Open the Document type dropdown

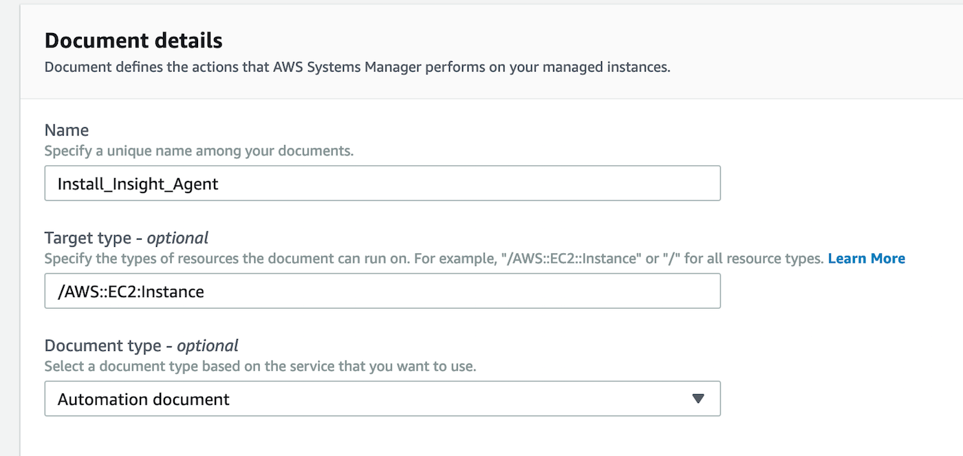[382, 399]
